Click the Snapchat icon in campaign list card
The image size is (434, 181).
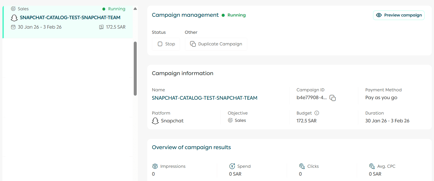pos(14,18)
